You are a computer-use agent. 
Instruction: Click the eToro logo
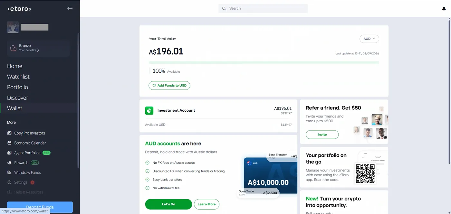pos(19,9)
